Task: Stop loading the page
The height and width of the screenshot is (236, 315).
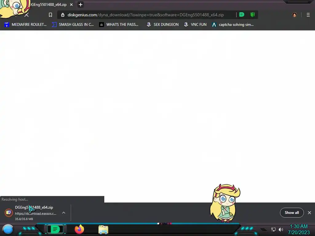Action: click(x=26, y=15)
